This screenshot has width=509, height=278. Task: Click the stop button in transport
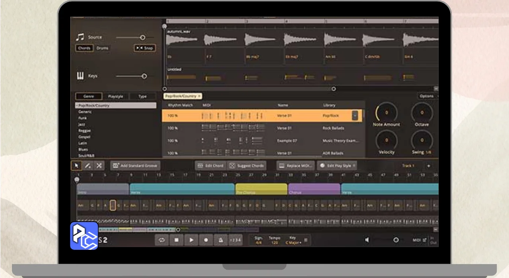click(x=177, y=240)
